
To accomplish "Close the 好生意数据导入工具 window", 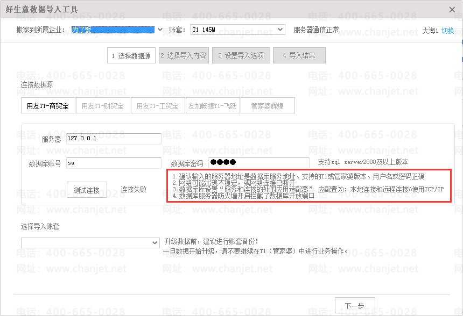I will [452, 10].
